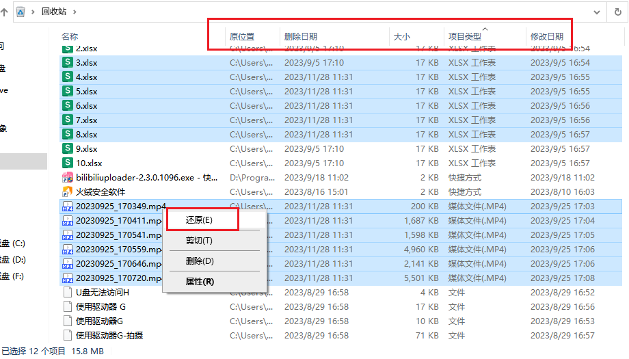This screenshot has width=629, height=359.
Task: Click the chevron before 回收站 breadcrumb
Action: click(33, 12)
